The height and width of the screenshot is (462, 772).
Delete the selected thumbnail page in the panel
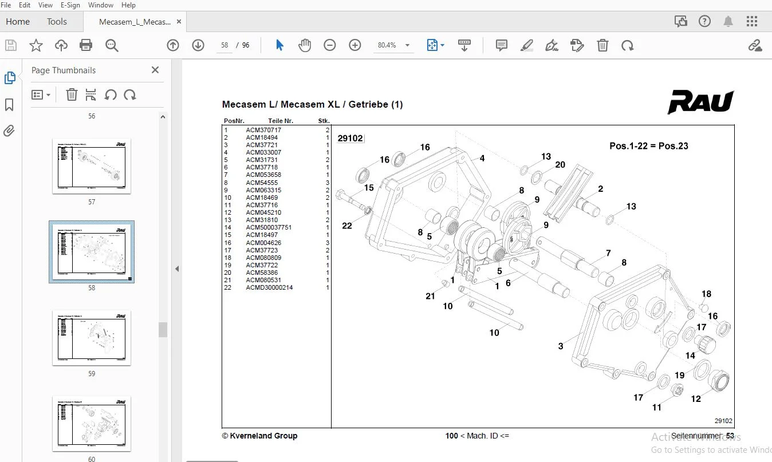click(72, 94)
